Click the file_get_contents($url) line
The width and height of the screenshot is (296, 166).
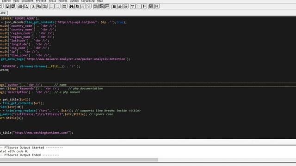pyautogui.click(x=22, y=103)
